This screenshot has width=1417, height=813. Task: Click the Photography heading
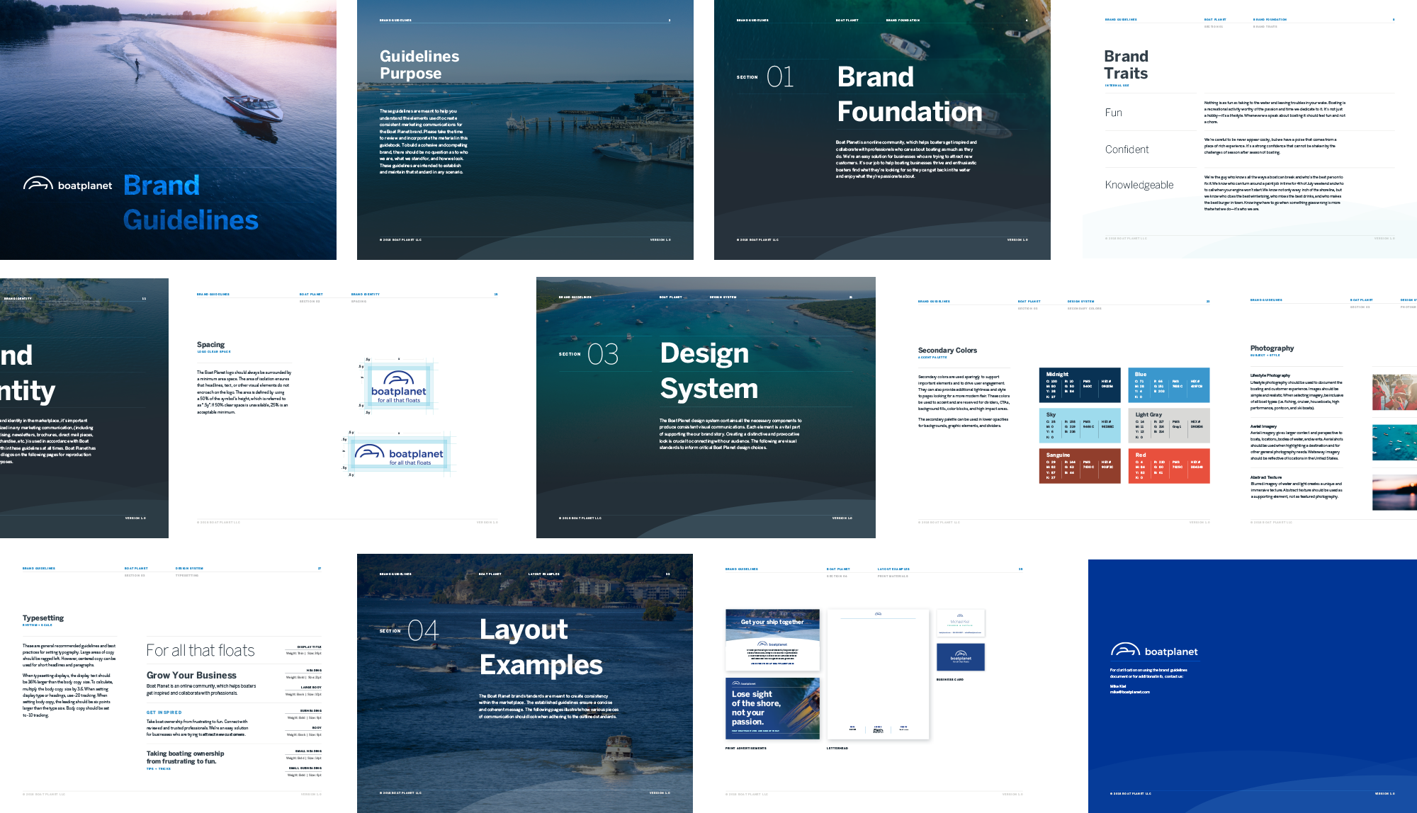(x=1272, y=348)
